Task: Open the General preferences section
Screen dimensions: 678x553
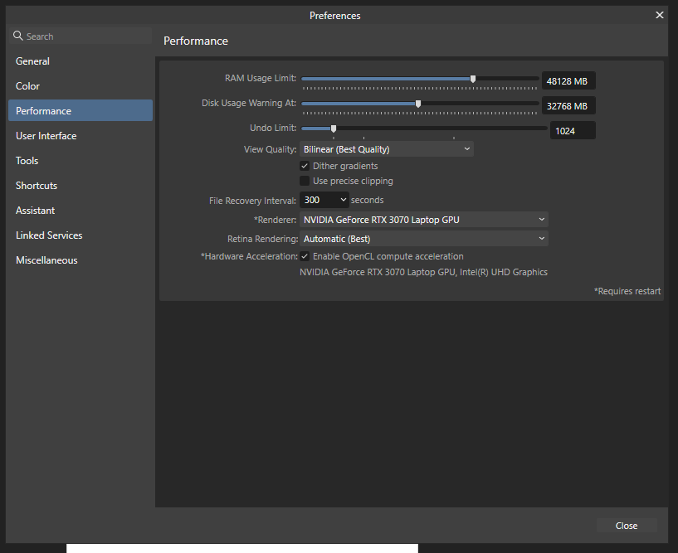Action: tap(33, 61)
